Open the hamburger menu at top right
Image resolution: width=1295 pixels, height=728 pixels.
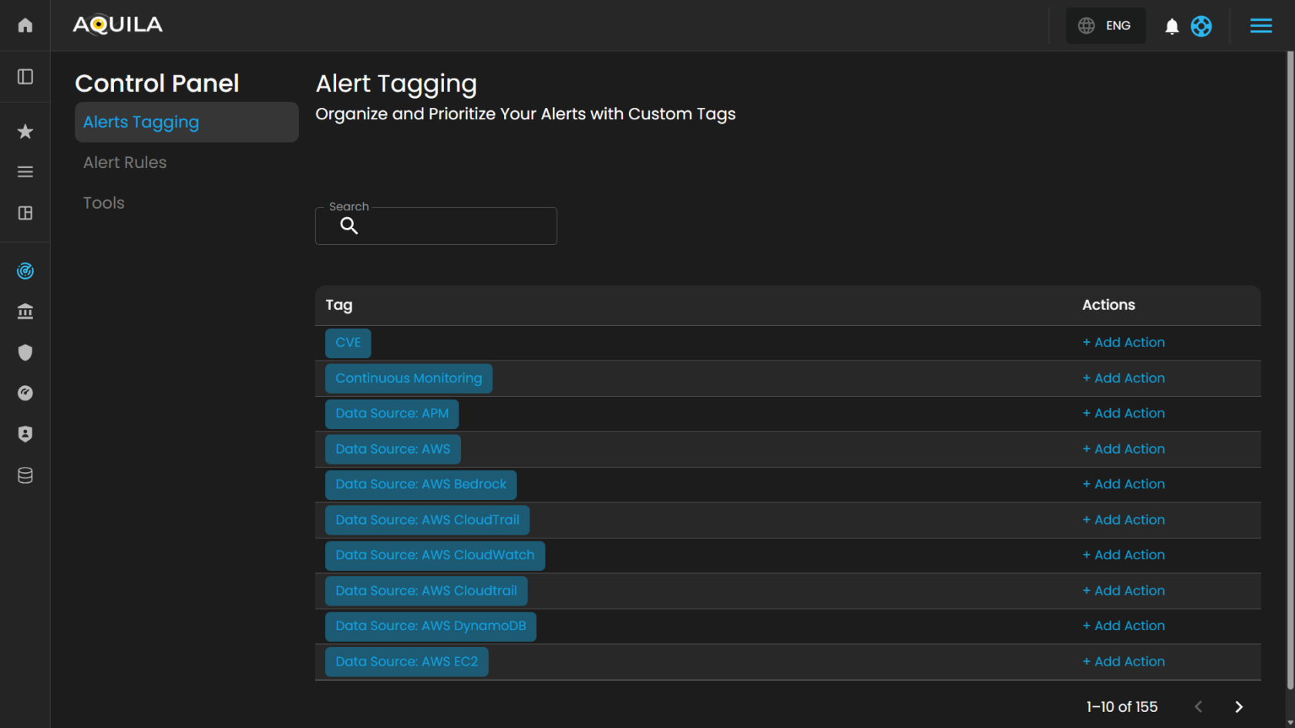click(x=1260, y=26)
